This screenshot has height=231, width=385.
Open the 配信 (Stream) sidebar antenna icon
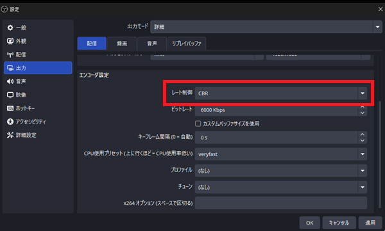point(10,54)
